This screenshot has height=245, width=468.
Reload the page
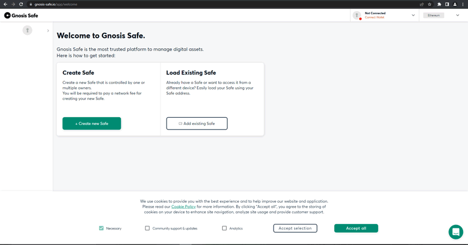[21, 4]
